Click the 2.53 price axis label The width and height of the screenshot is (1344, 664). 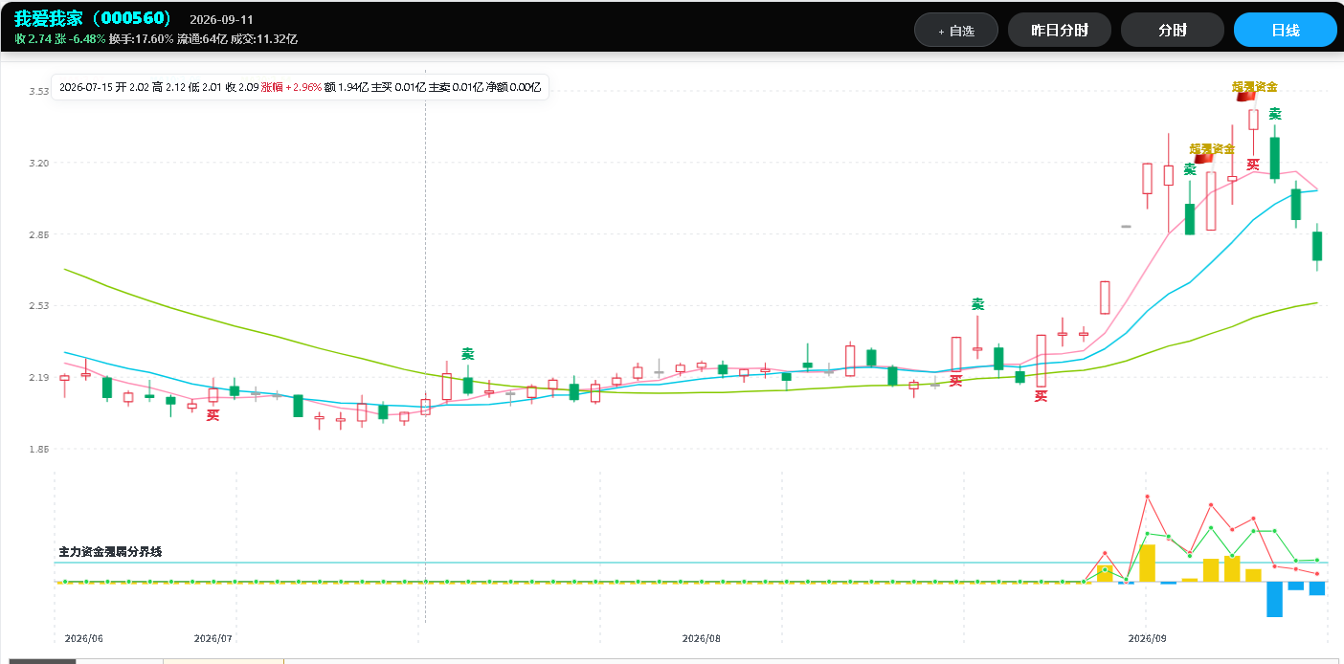pyautogui.click(x=39, y=306)
